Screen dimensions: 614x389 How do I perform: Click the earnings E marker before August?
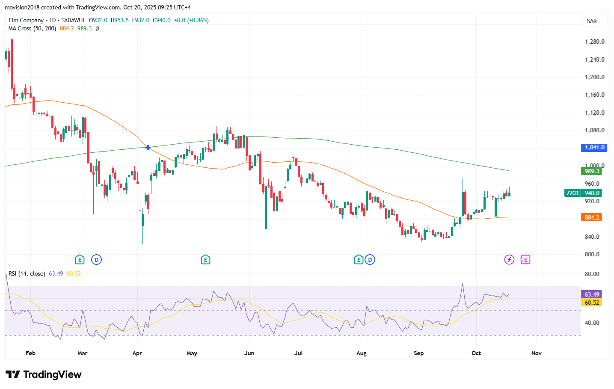click(x=359, y=259)
